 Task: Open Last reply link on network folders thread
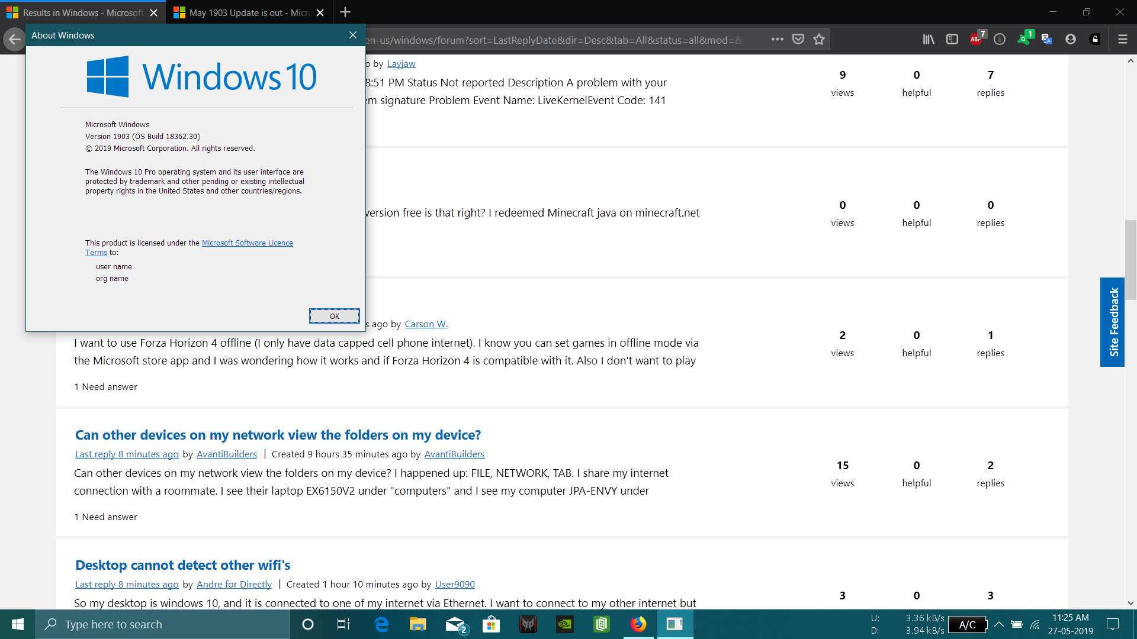pos(127,454)
